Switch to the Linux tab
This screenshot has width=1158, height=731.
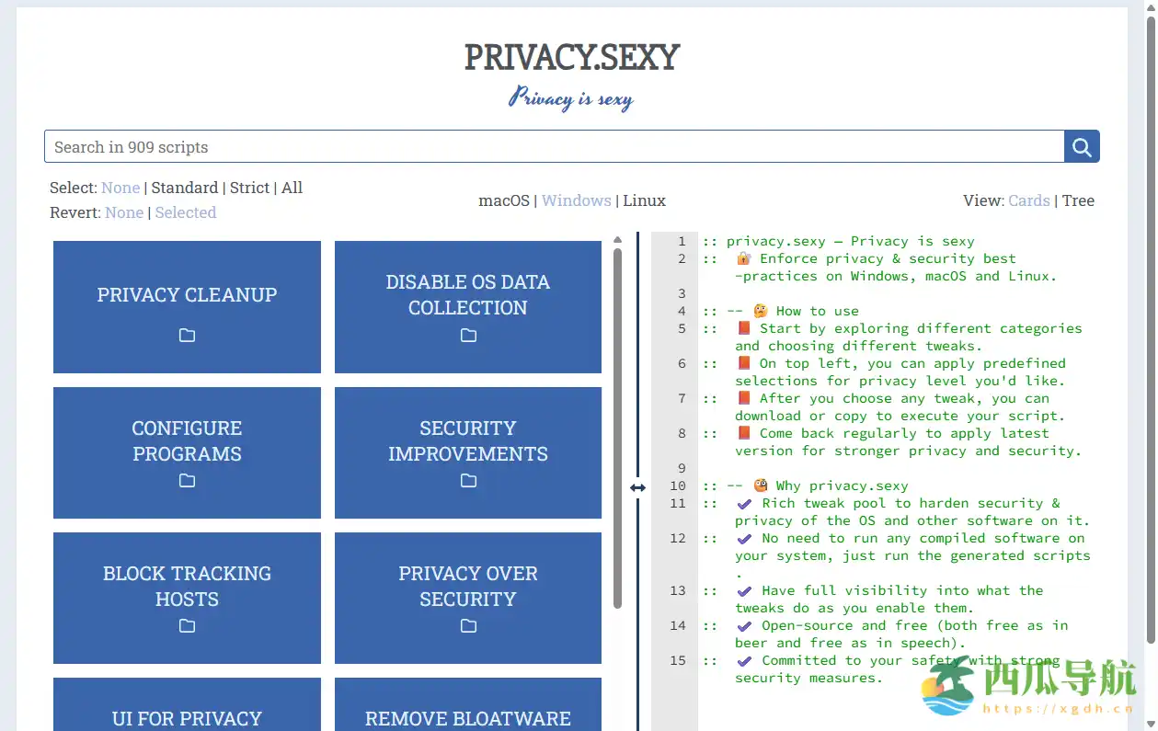click(x=644, y=200)
